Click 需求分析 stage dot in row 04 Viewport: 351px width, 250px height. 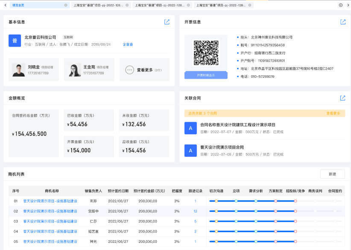click(x=256, y=231)
